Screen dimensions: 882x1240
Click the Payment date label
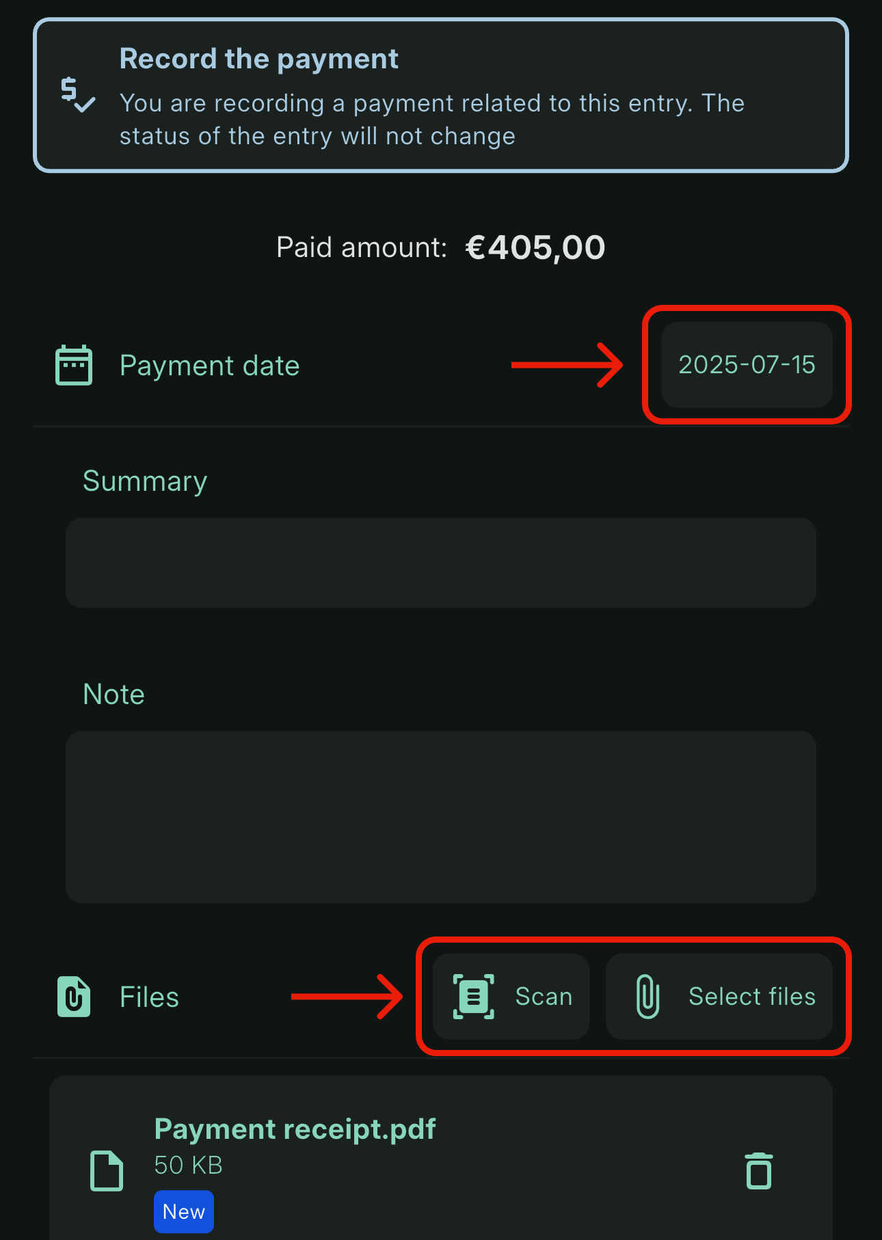tap(210, 366)
